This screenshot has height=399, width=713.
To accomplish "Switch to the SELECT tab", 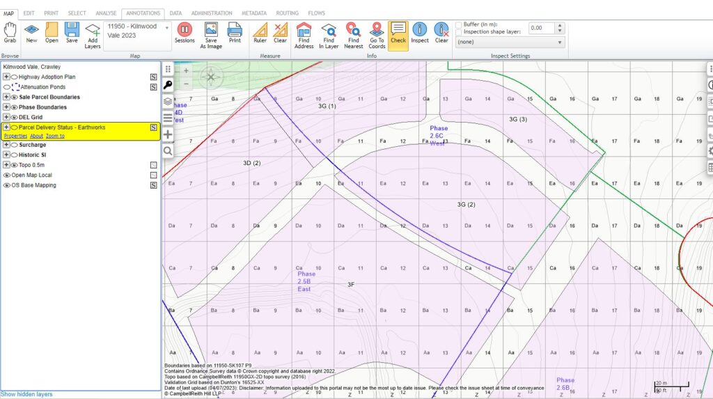I will [x=77, y=13].
